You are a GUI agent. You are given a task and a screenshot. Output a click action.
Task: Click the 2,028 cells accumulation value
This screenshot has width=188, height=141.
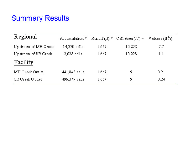click(73, 54)
